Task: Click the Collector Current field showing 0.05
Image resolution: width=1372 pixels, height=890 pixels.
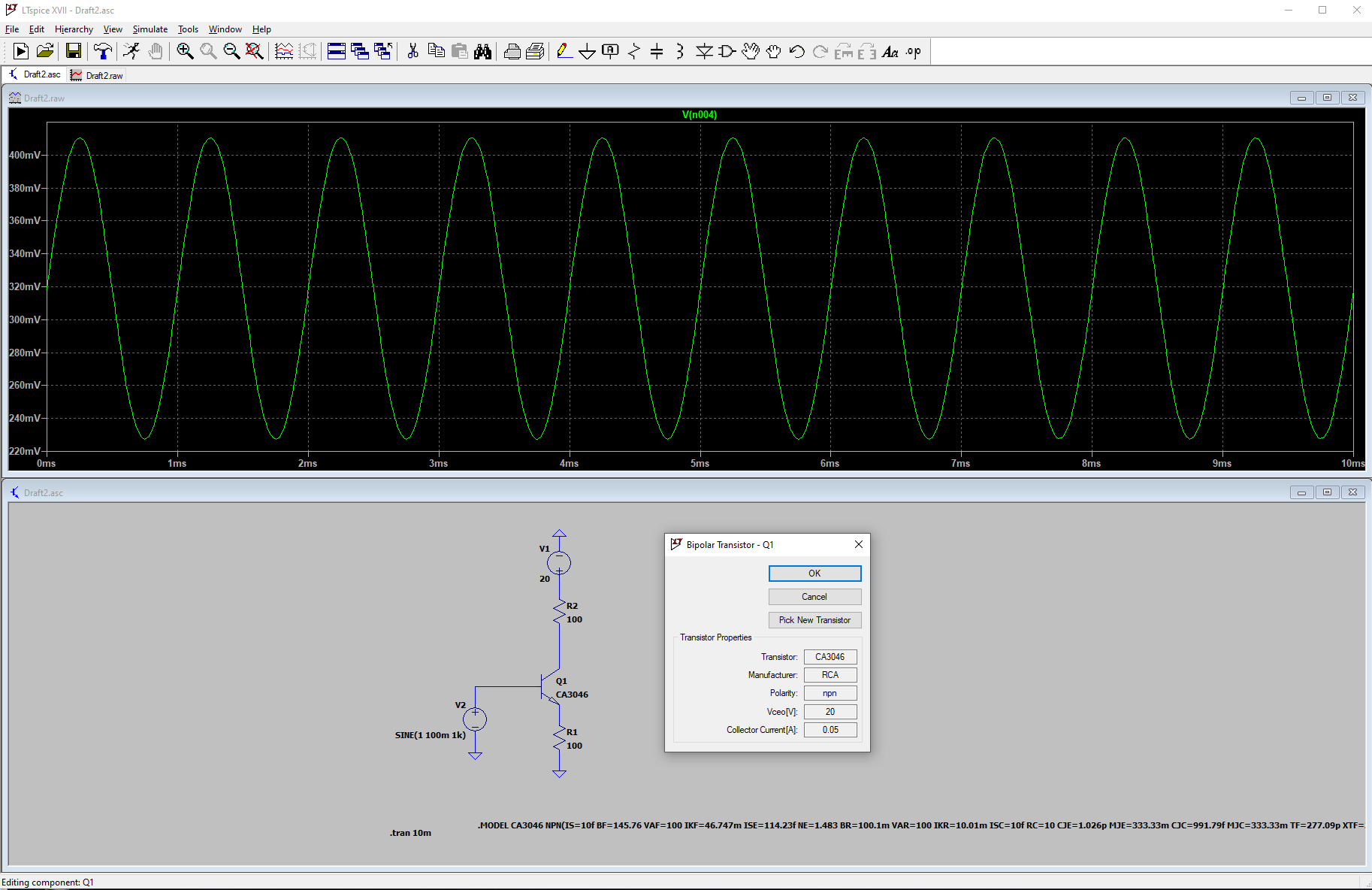Action: tap(830, 730)
